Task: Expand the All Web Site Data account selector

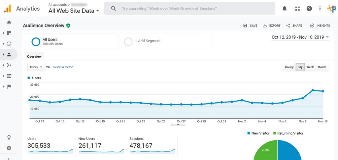Action: click(x=74, y=11)
